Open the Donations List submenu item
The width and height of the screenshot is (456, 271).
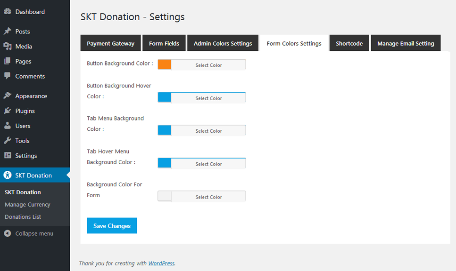[x=23, y=217]
